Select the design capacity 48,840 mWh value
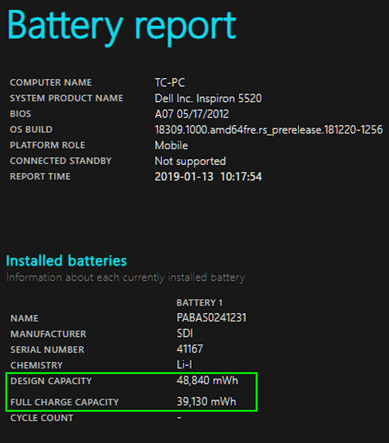The height and width of the screenshot is (443, 389). click(x=207, y=380)
